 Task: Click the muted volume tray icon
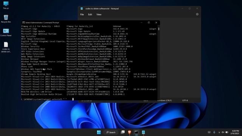tap(223, 132)
